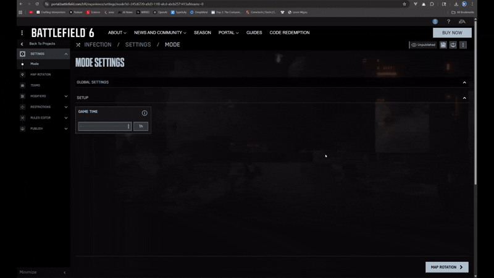Open the three-dot menu beside Battlefield 6 logo
Image resolution: width=494 pixels, height=278 pixels.
22,33
